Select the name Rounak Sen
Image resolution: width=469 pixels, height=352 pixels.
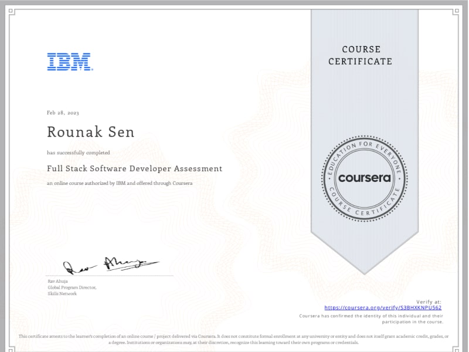[91, 132]
